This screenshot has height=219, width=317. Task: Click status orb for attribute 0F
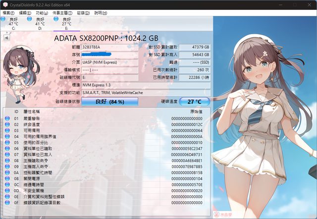(x=7, y=202)
